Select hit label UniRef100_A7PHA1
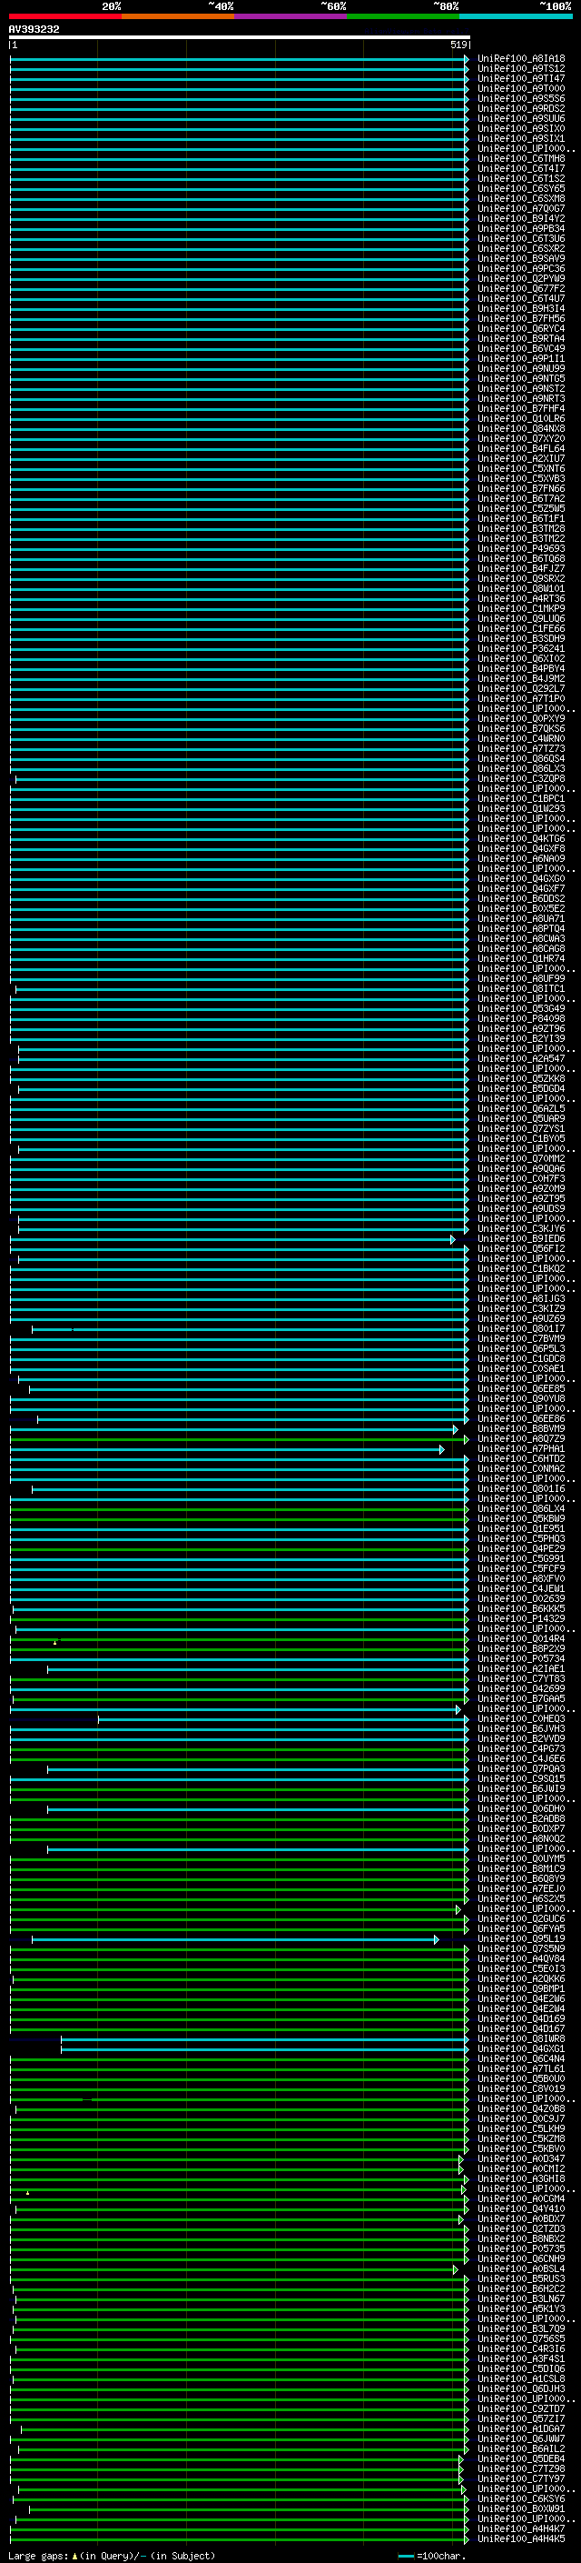The width and height of the screenshot is (581, 2563). 521,1449
